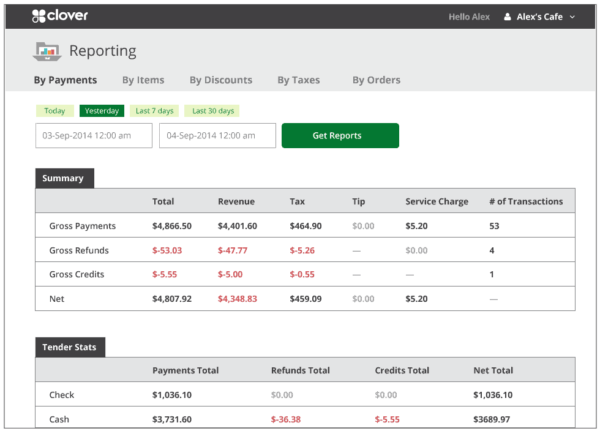Open the end date picker field
This screenshot has height=431, width=600.
coord(217,135)
